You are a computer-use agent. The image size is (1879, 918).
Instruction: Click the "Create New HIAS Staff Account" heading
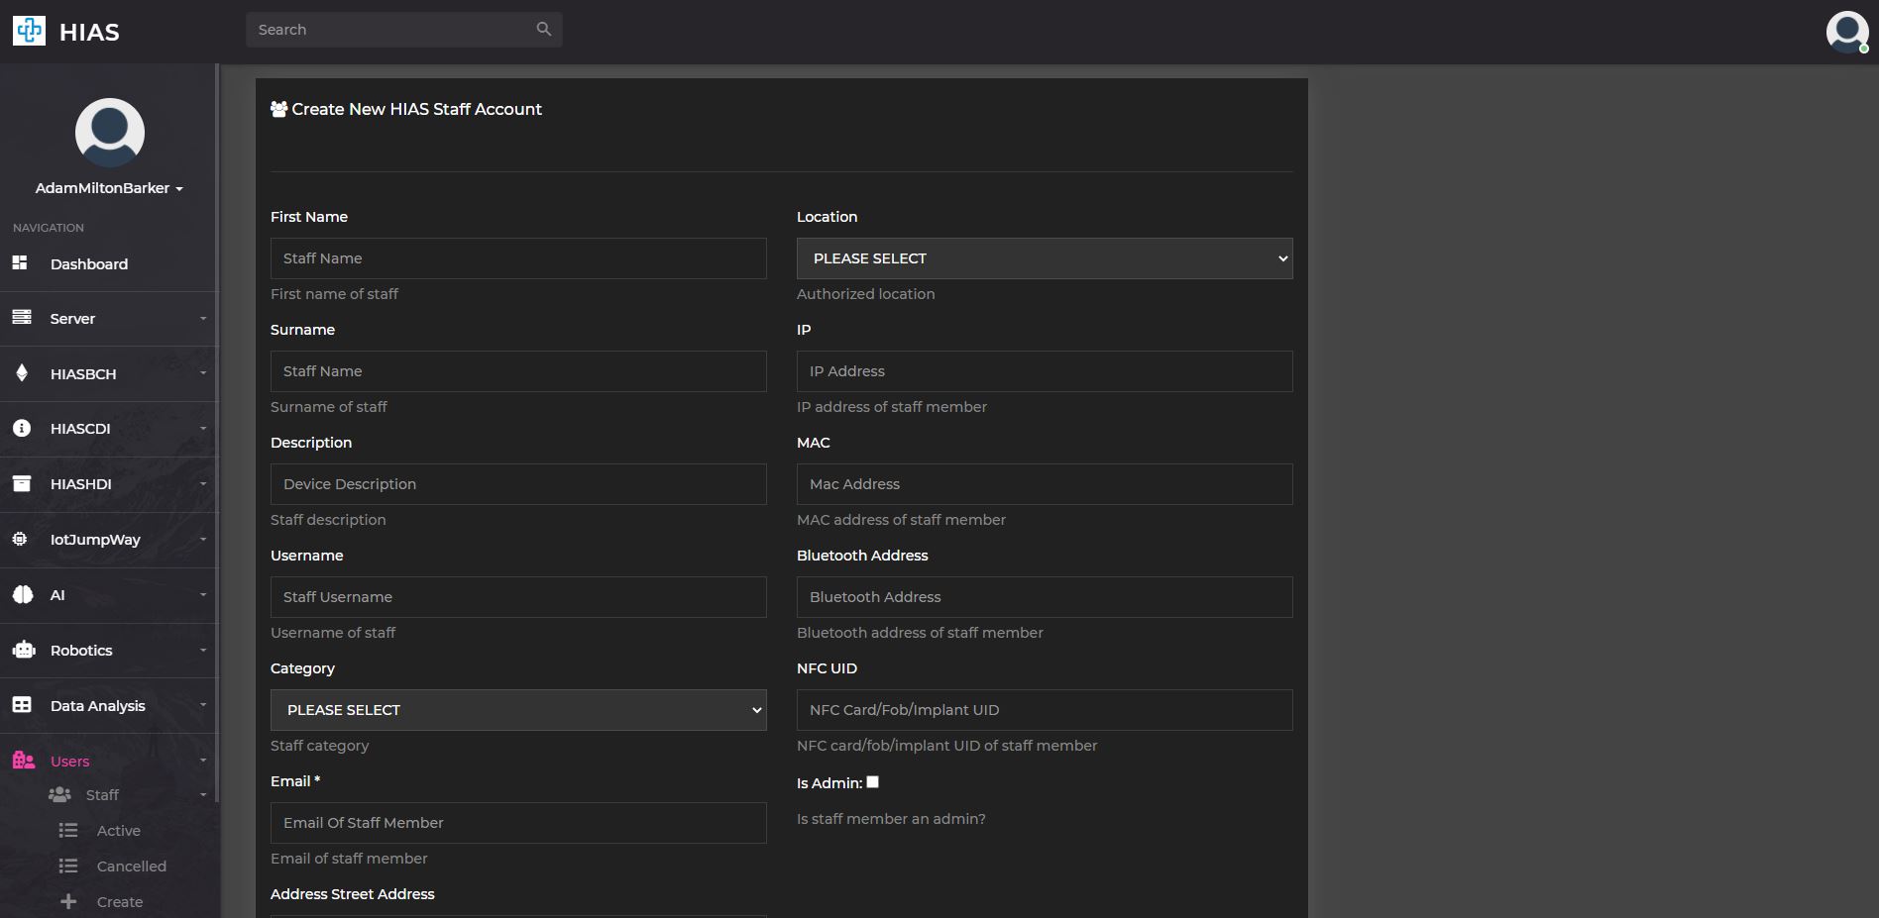click(416, 109)
